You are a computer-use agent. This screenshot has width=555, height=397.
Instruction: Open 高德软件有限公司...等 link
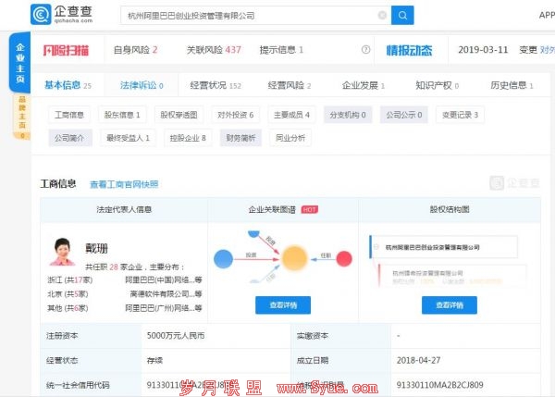166,293
